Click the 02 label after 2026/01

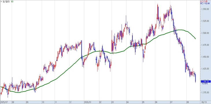101,102
